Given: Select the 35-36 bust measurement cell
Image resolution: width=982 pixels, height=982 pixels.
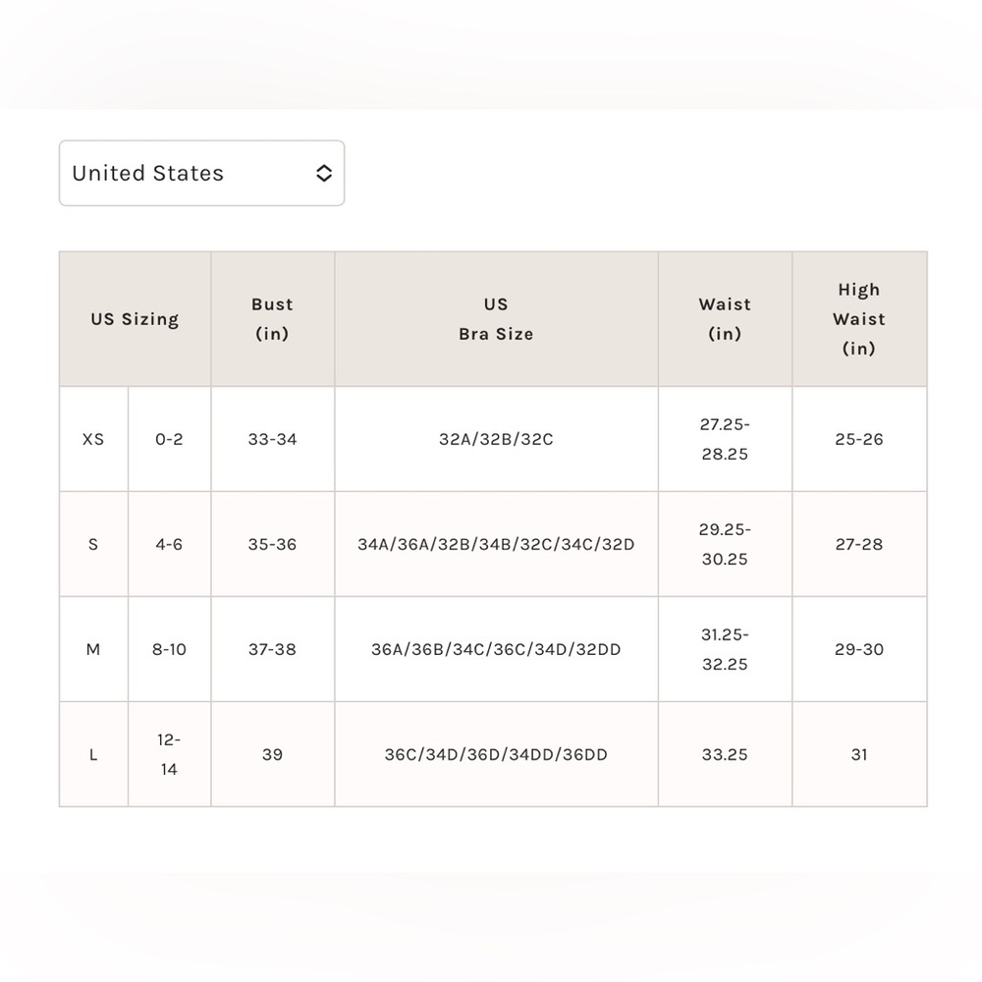Looking at the screenshot, I should 272,544.
